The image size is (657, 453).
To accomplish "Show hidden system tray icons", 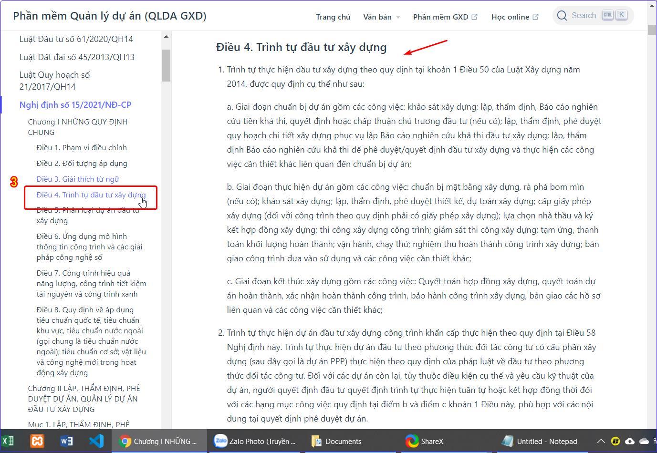I will coord(601,441).
